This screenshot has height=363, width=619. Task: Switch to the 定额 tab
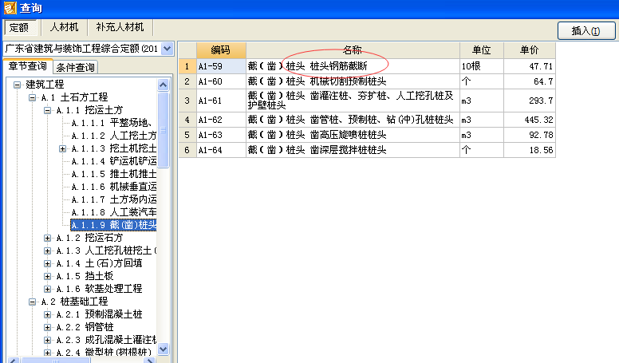pyautogui.click(x=19, y=28)
